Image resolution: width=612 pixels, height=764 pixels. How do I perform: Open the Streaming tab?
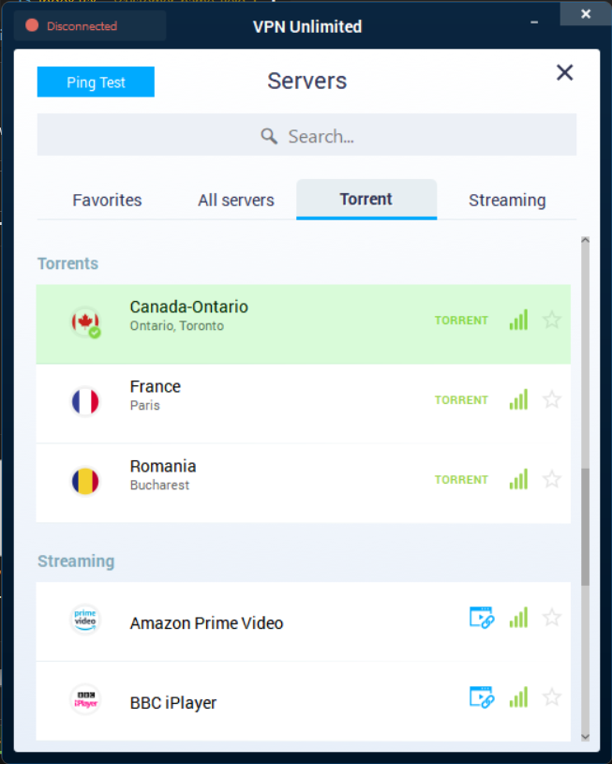point(507,201)
